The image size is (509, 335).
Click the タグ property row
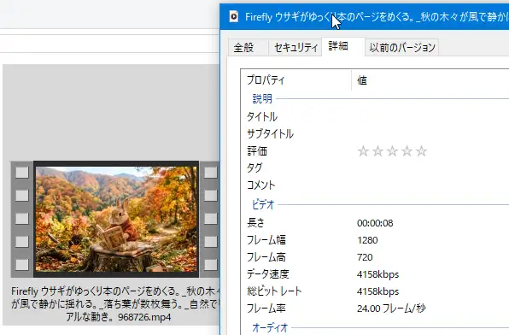[375, 168]
